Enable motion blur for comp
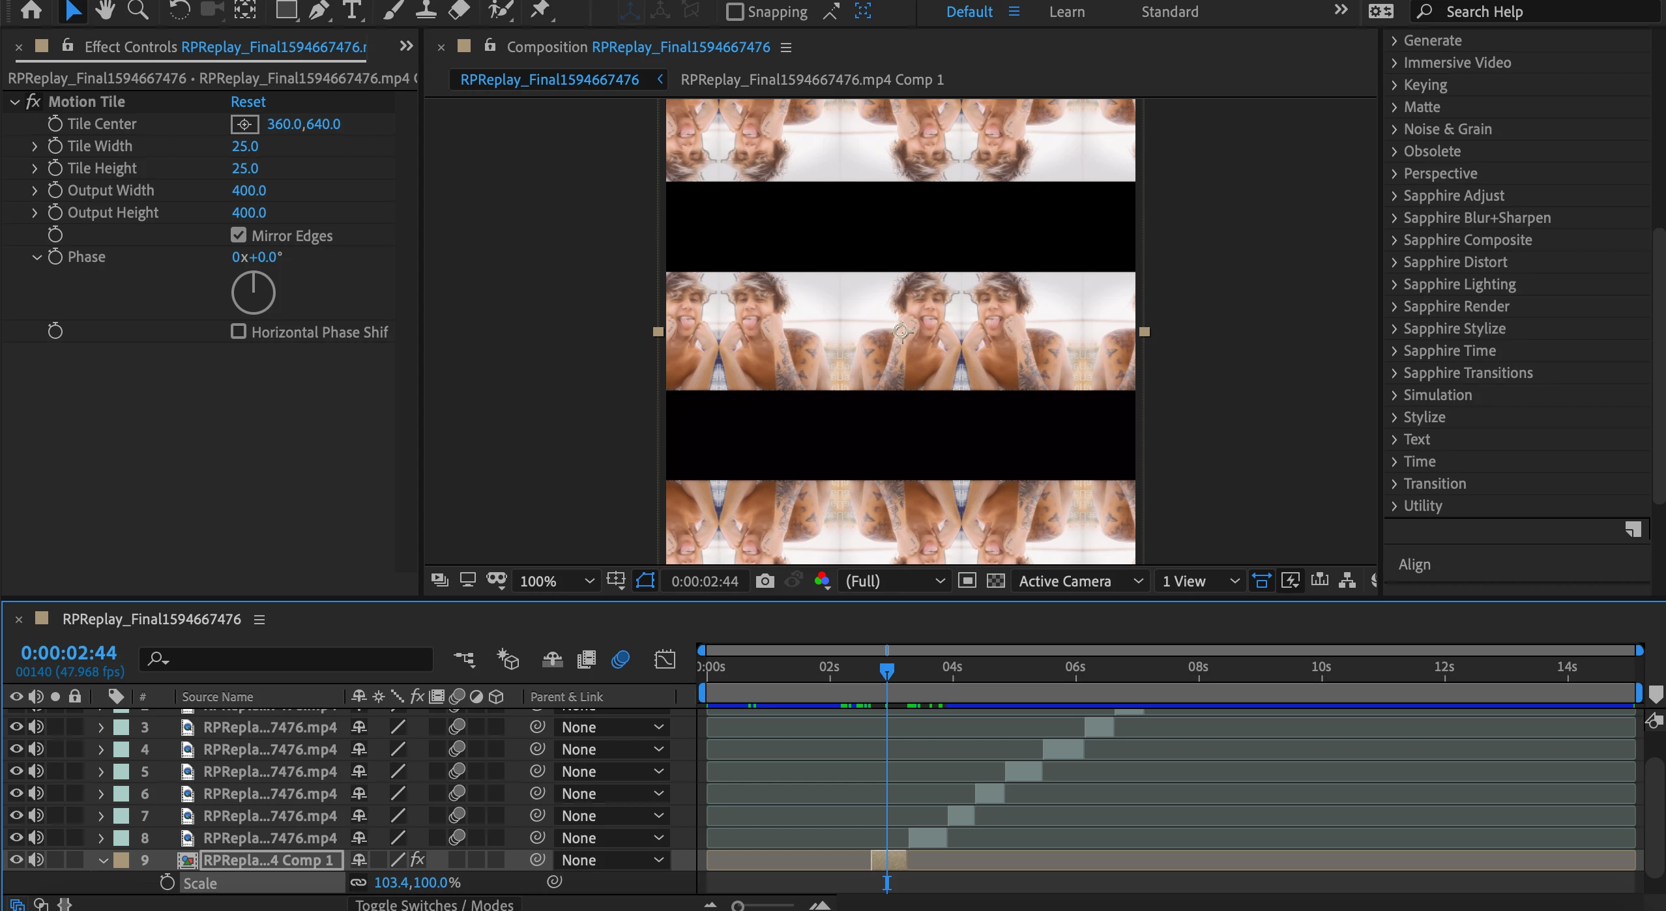The image size is (1666, 911). tap(620, 659)
